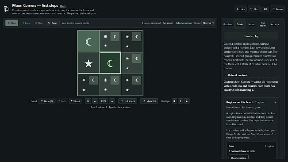Run the routine with the Run button

pos(12,23)
